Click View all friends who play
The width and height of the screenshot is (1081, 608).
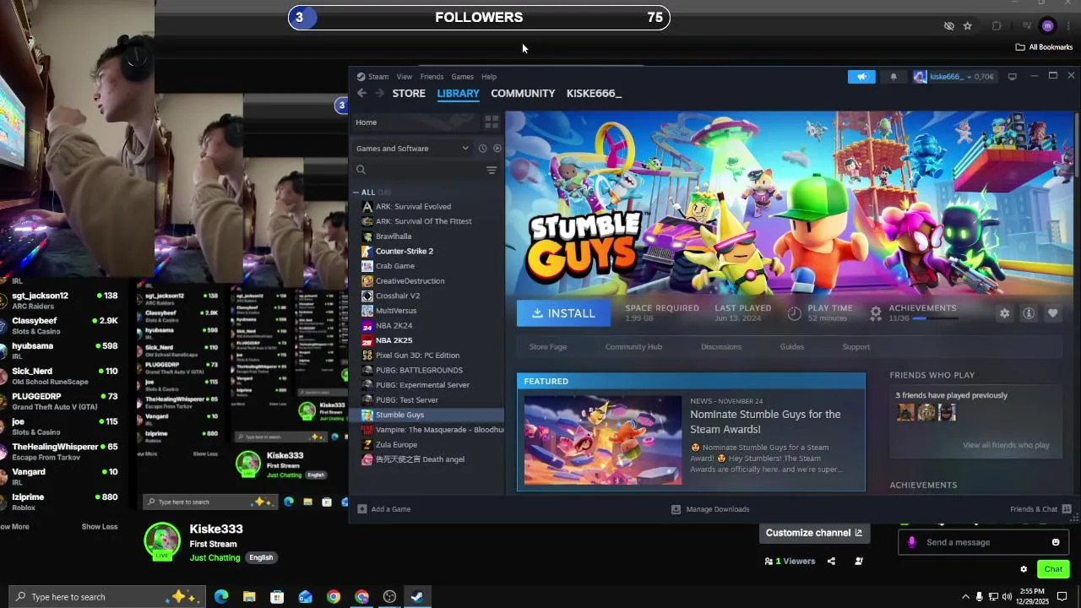(x=1006, y=445)
